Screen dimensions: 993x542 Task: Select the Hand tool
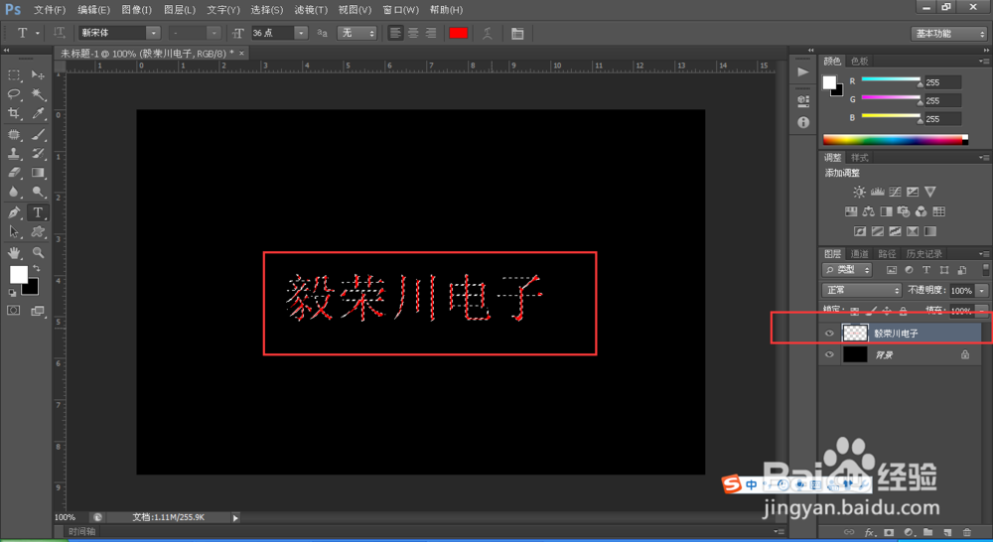coord(13,253)
